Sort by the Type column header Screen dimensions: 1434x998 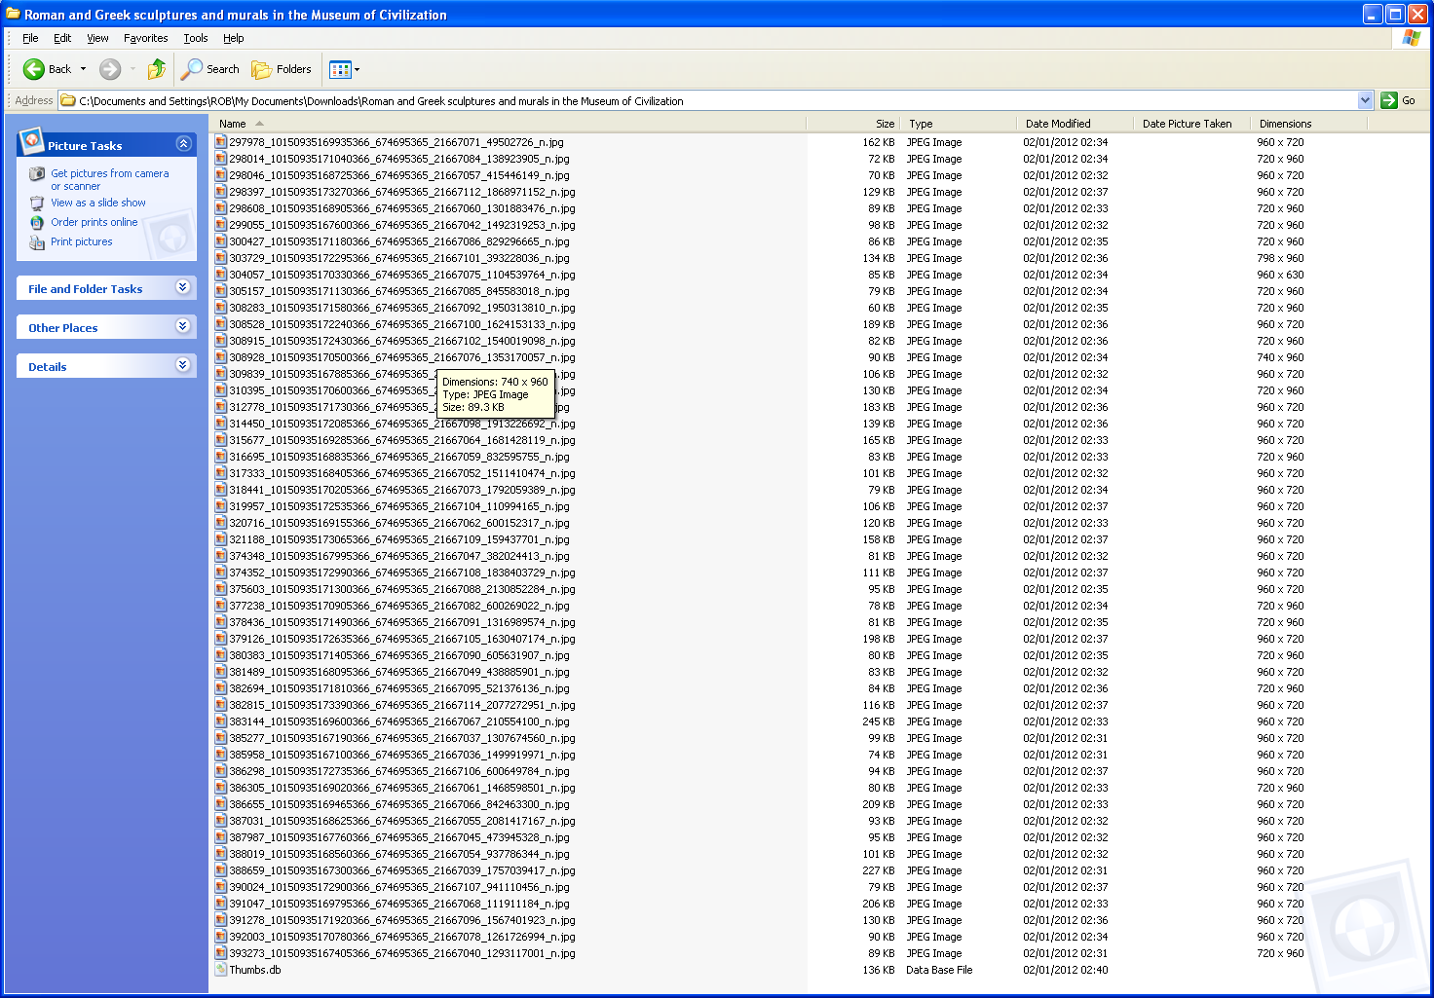[959, 124]
